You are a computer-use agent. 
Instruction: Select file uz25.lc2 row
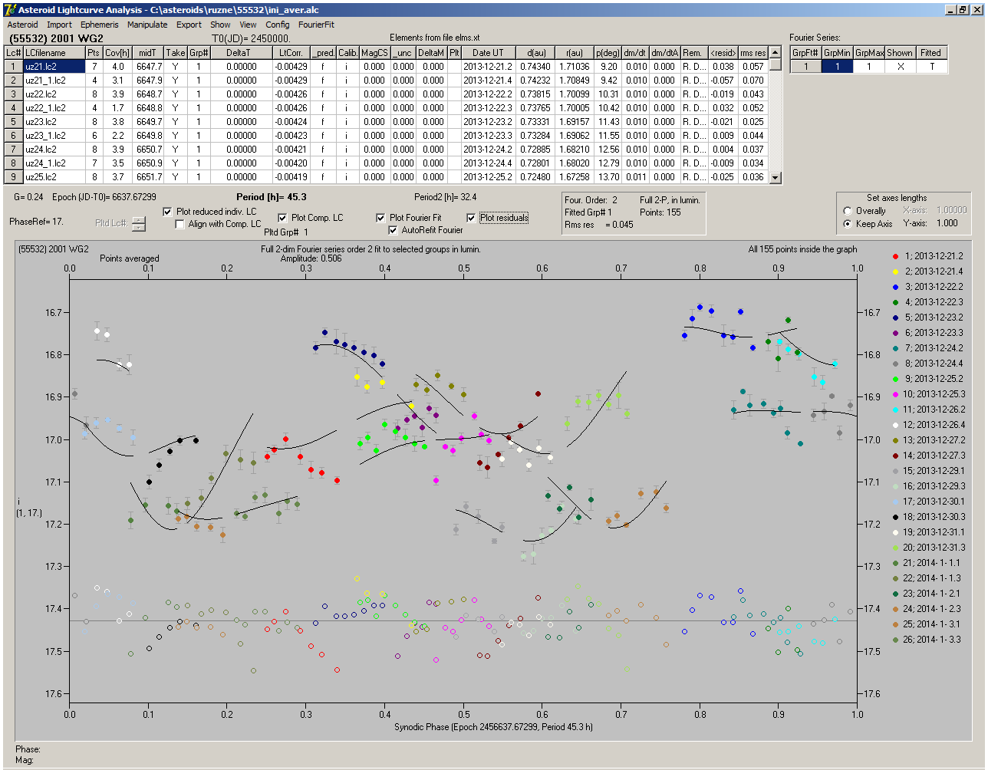pos(53,177)
